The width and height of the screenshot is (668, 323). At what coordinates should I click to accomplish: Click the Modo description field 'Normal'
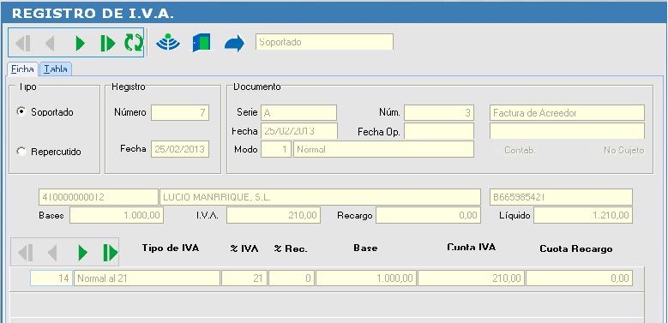tap(383, 149)
